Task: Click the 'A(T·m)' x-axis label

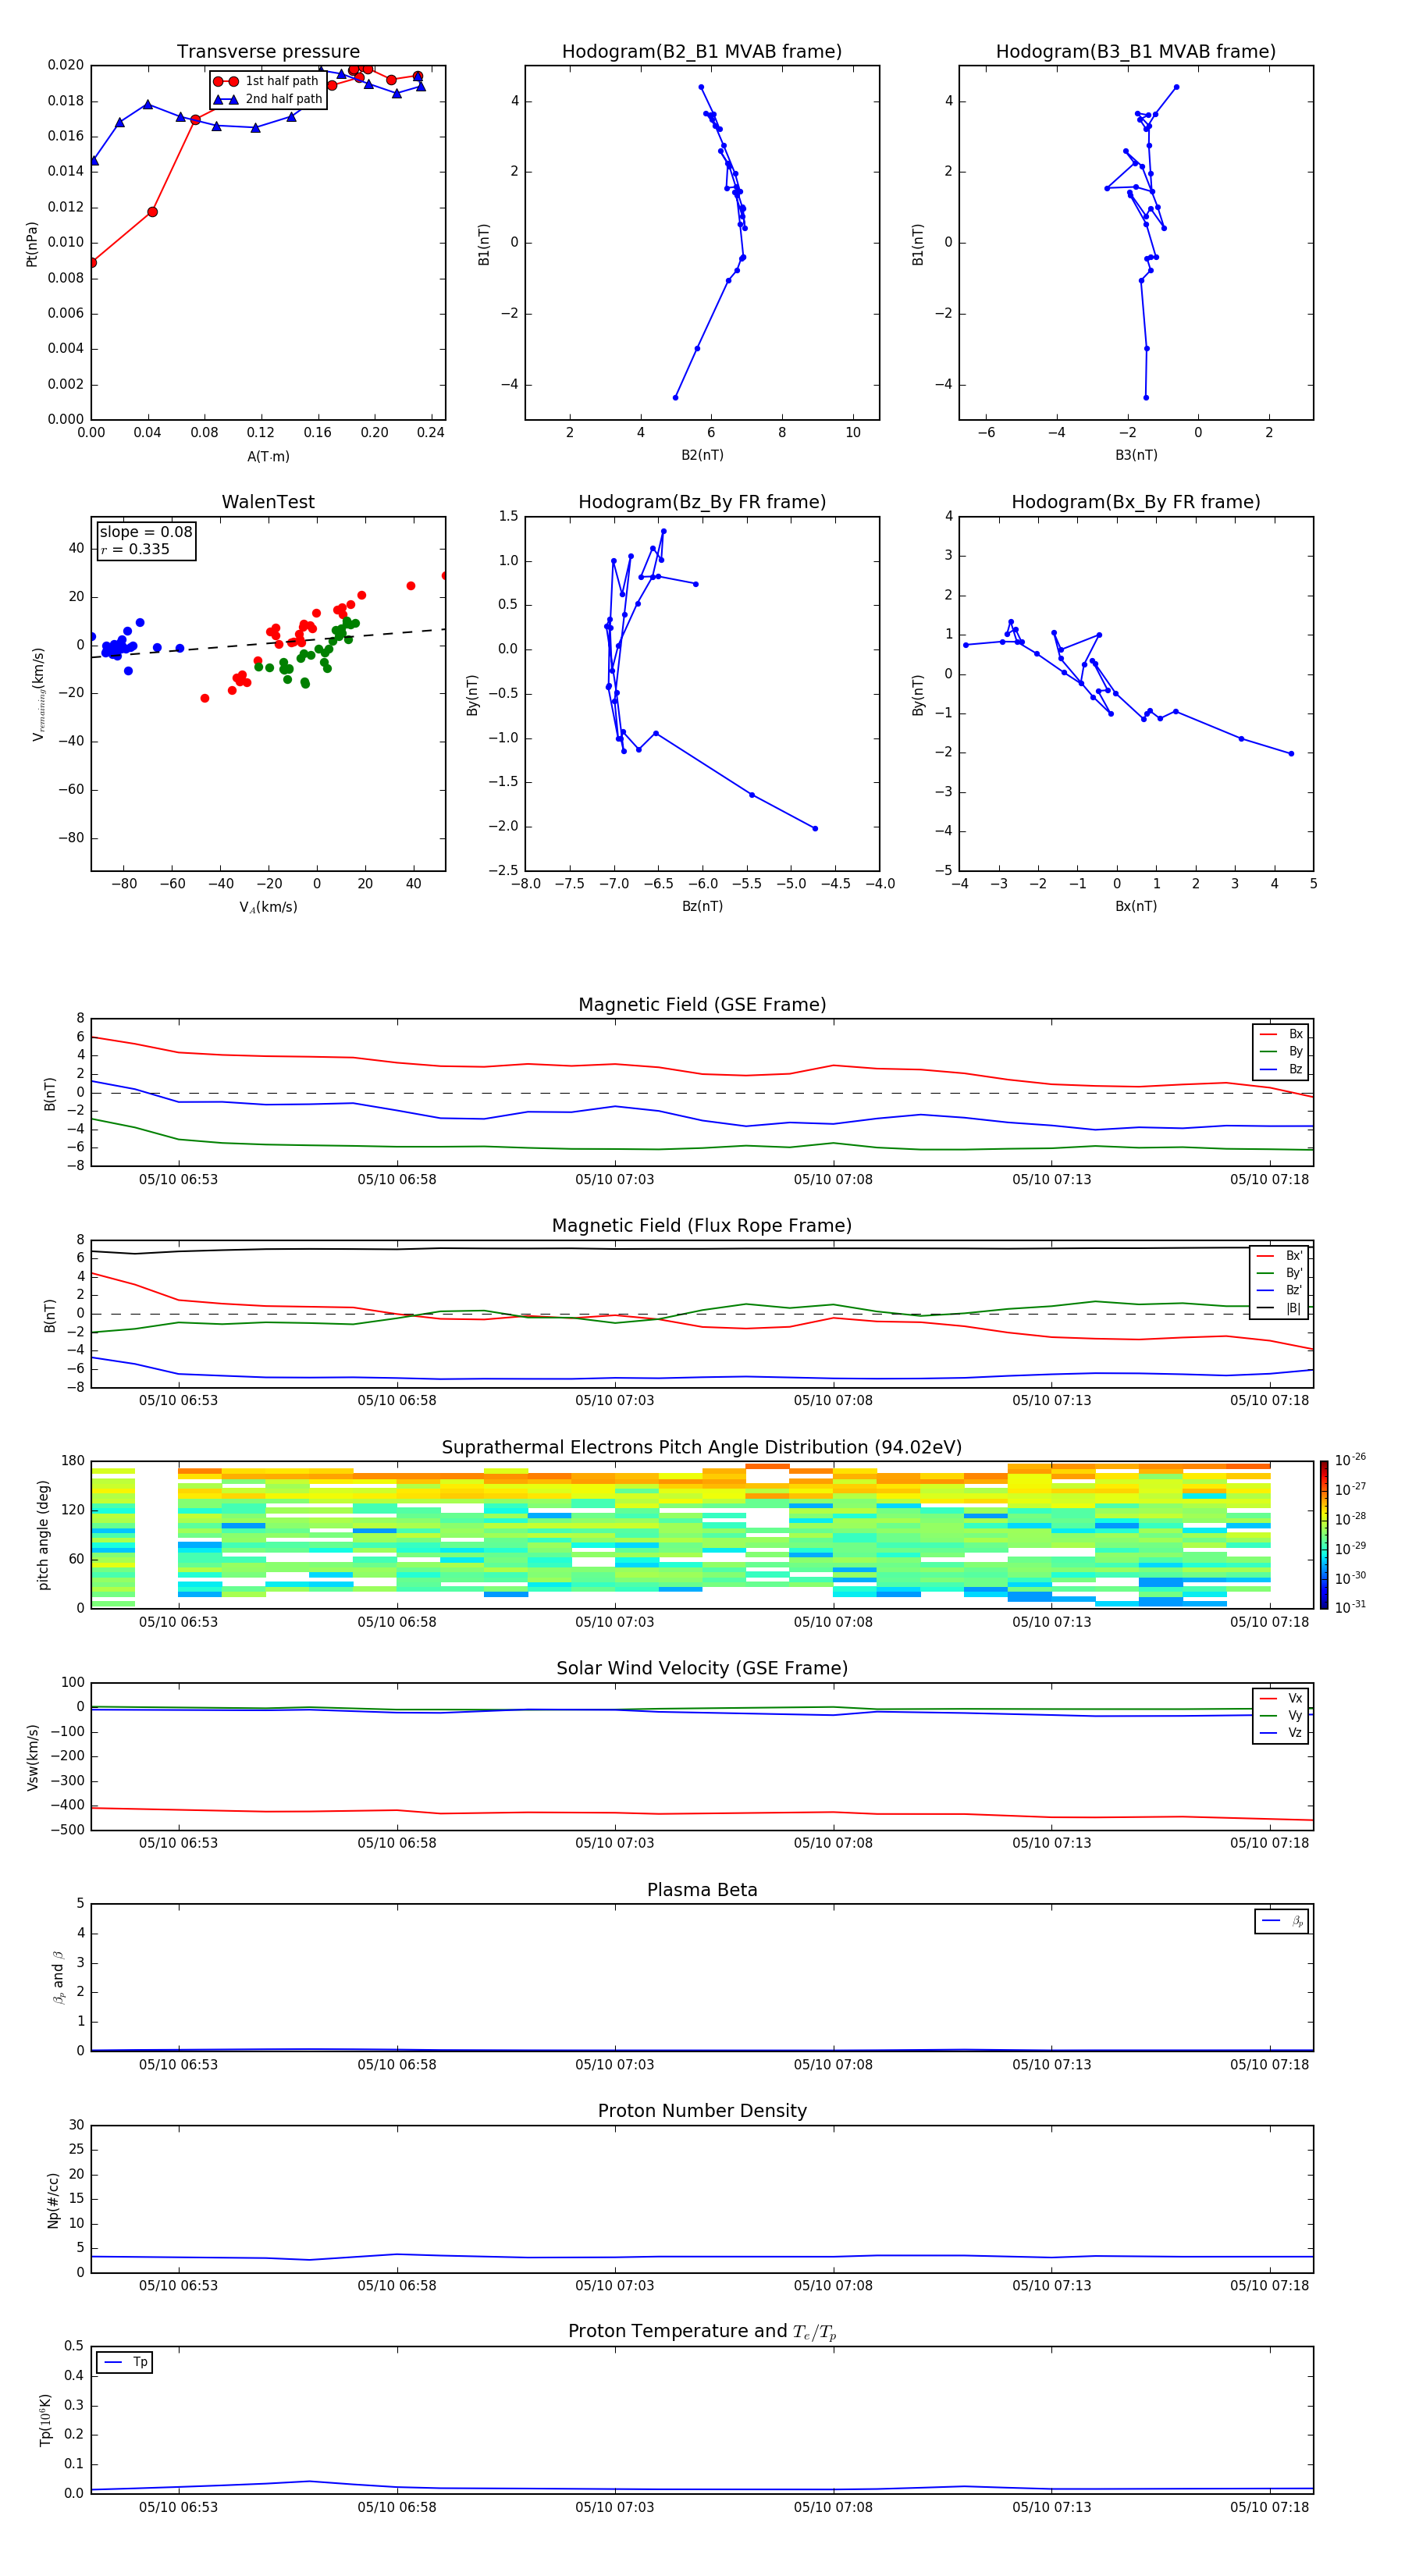Action: pos(268,456)
